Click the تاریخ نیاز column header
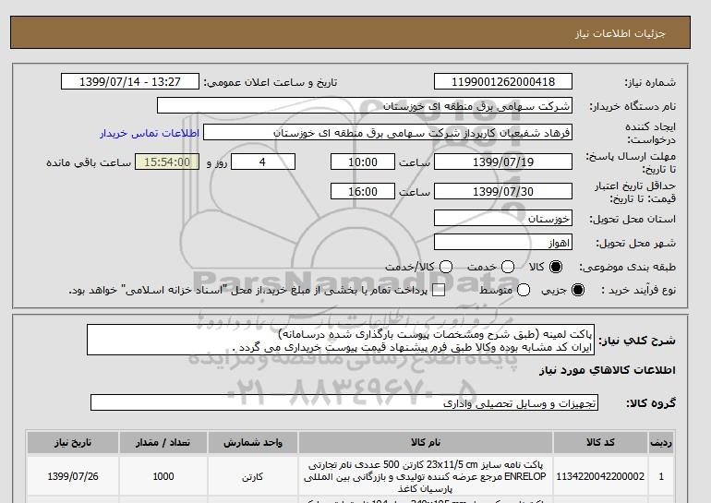 73,442
